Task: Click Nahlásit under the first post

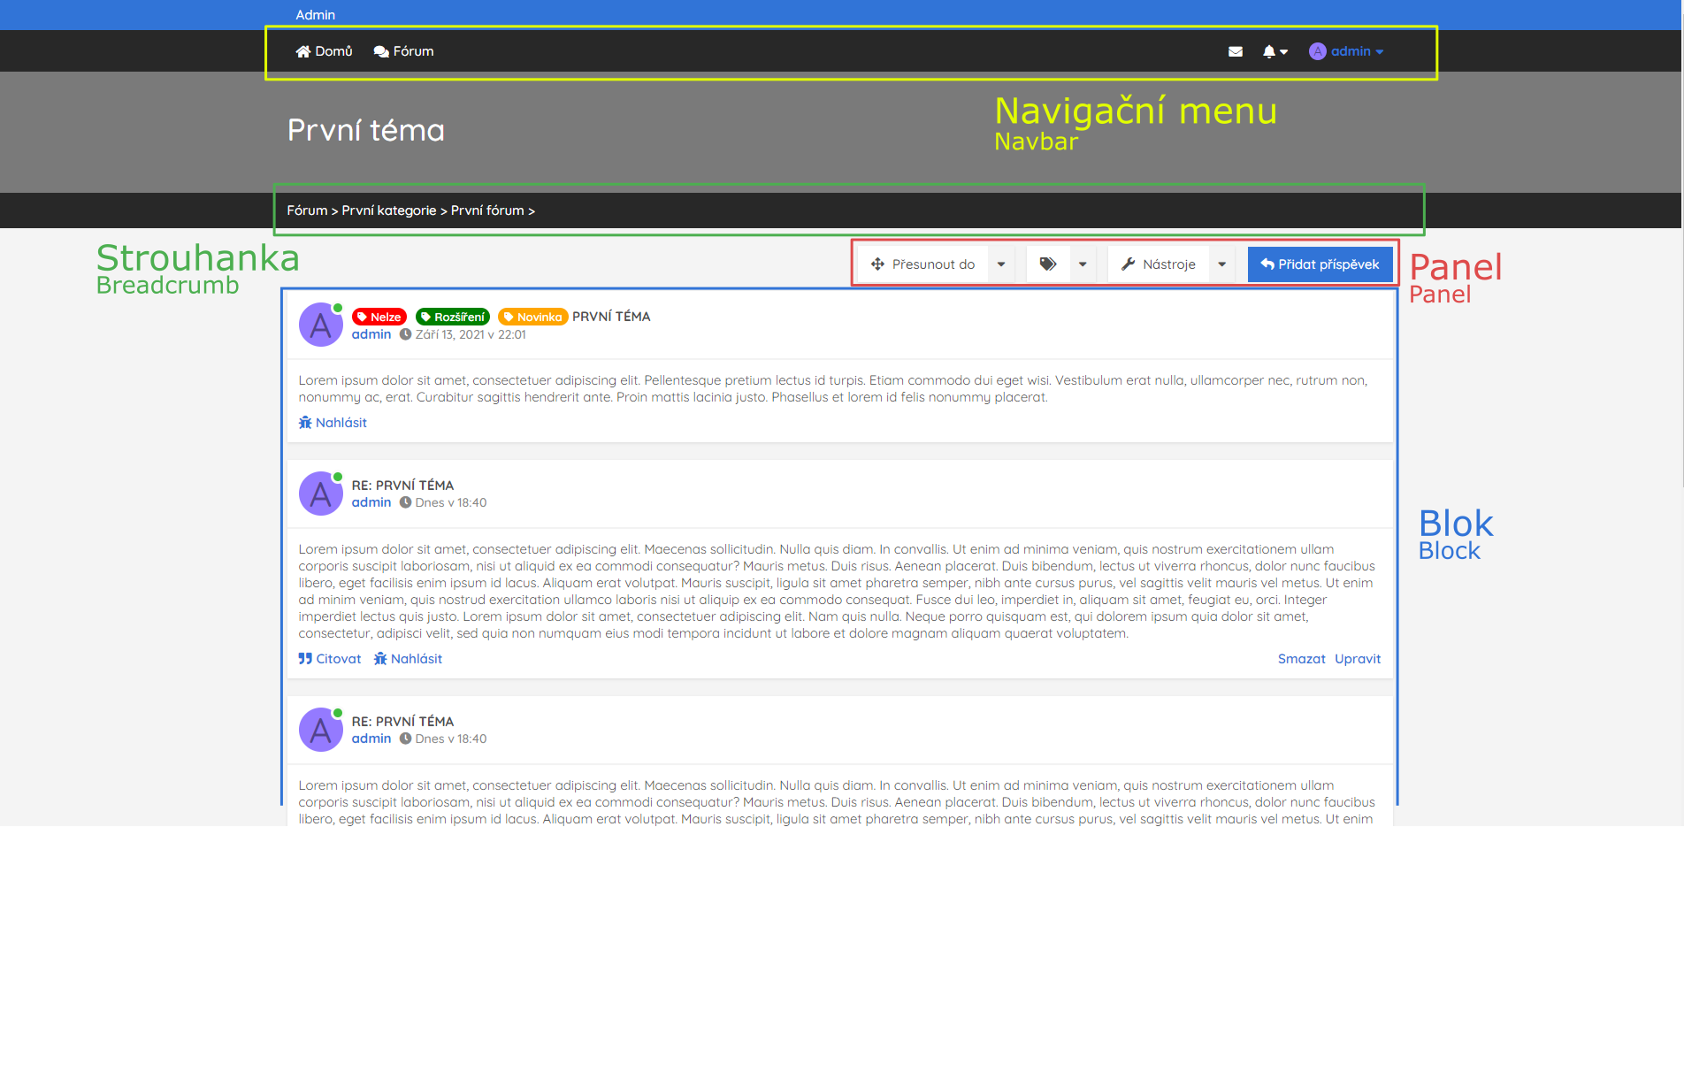Action: point(333,423)
